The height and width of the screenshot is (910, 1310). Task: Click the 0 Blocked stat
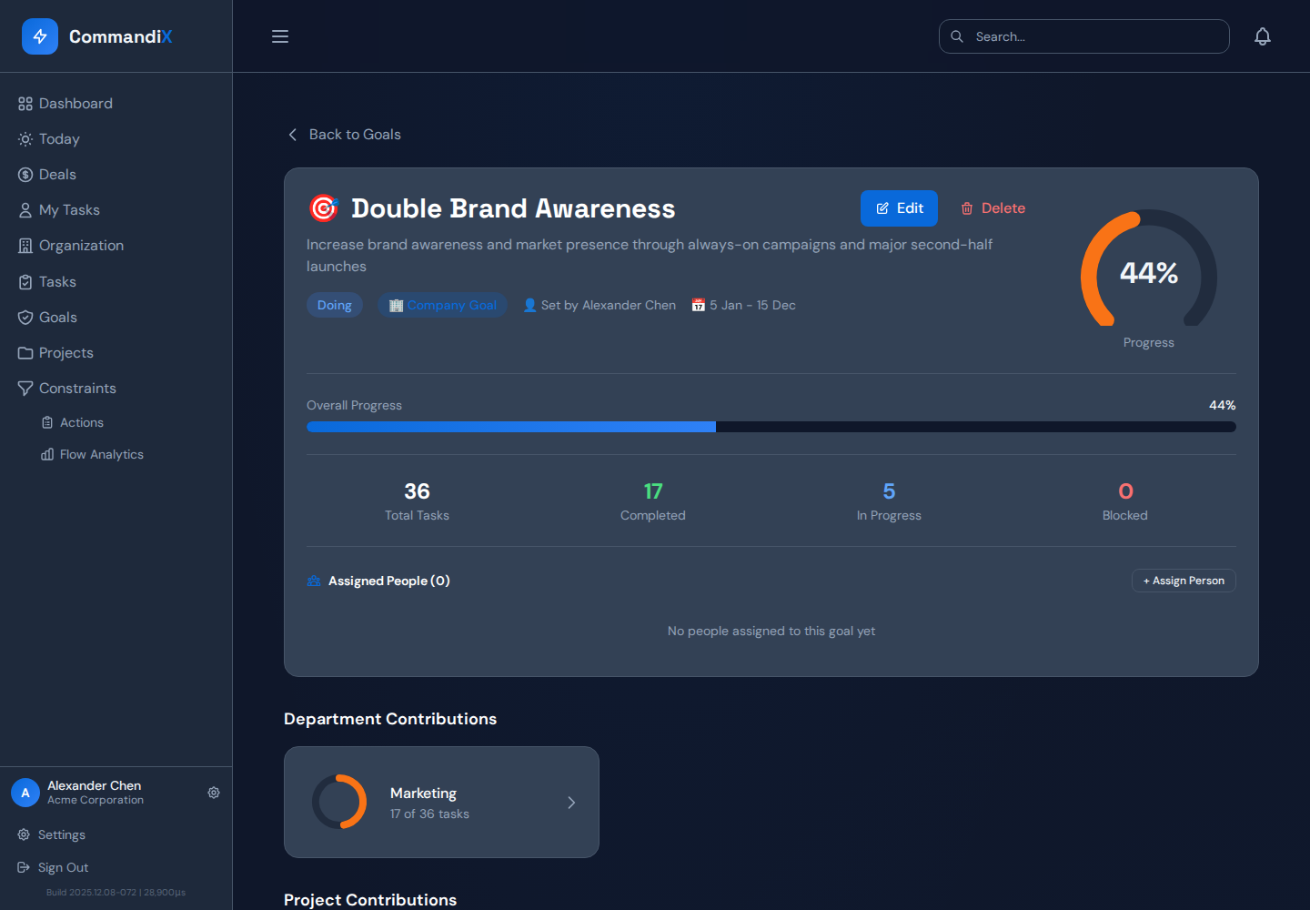coord(1125,501)
